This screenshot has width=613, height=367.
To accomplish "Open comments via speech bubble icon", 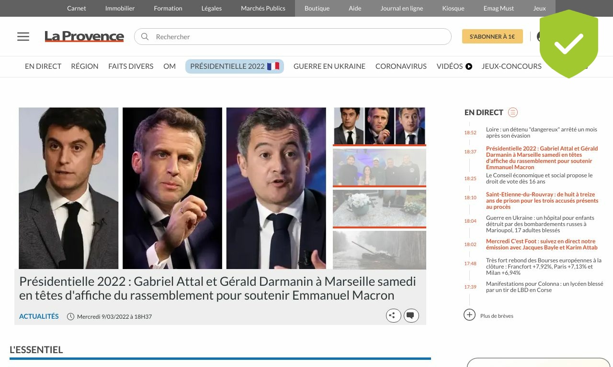I will [411, 315].
